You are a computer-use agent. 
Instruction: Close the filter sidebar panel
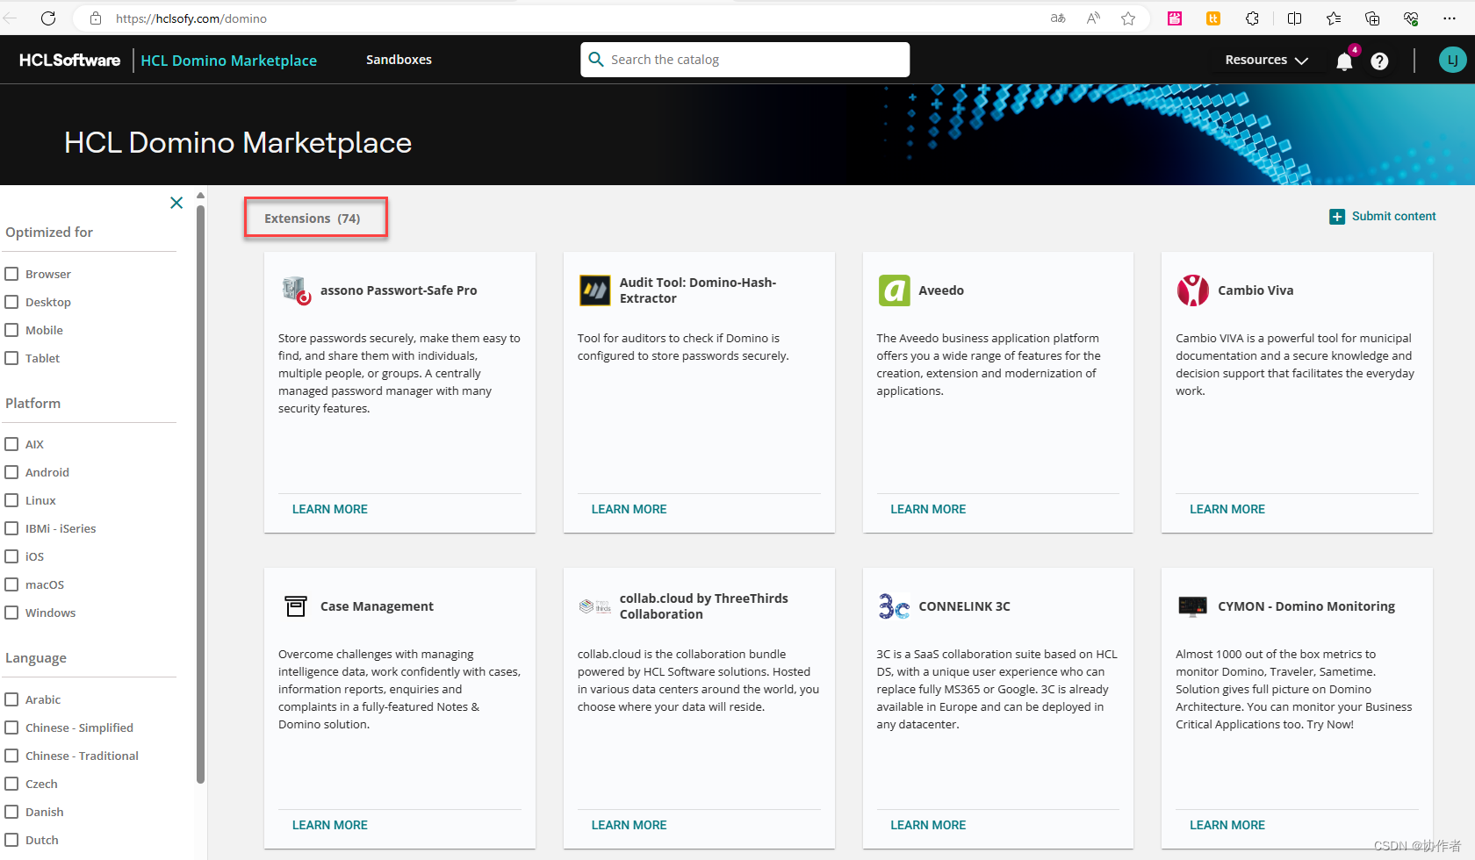coord(176,203)
